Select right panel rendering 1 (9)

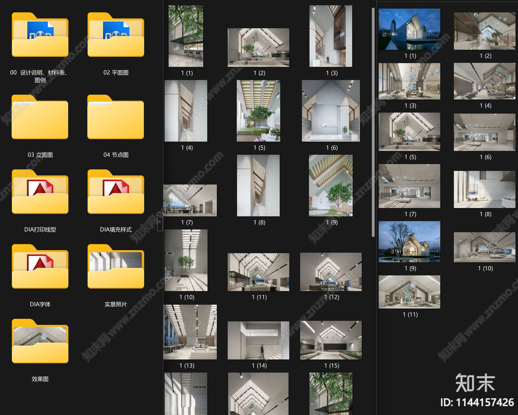click(x=409, y=242)
